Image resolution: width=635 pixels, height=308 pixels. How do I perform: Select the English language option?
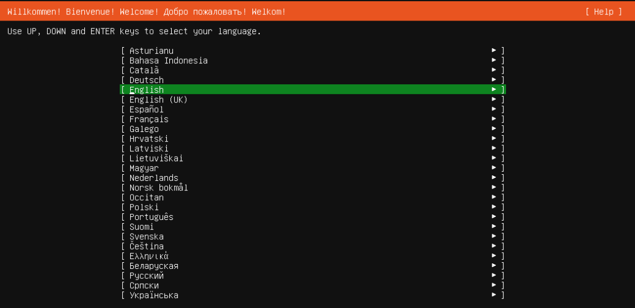147,90
